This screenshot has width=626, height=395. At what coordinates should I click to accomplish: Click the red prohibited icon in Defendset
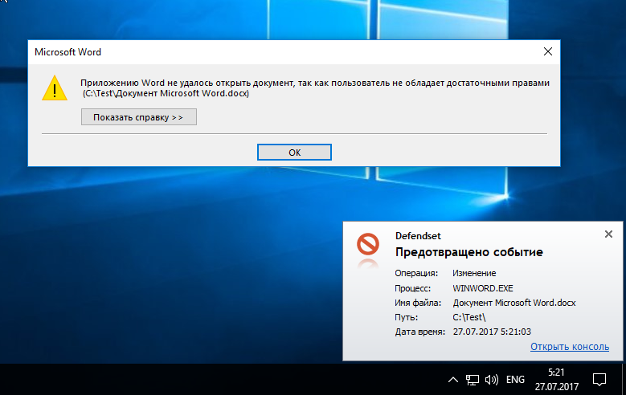pos(368,244)
